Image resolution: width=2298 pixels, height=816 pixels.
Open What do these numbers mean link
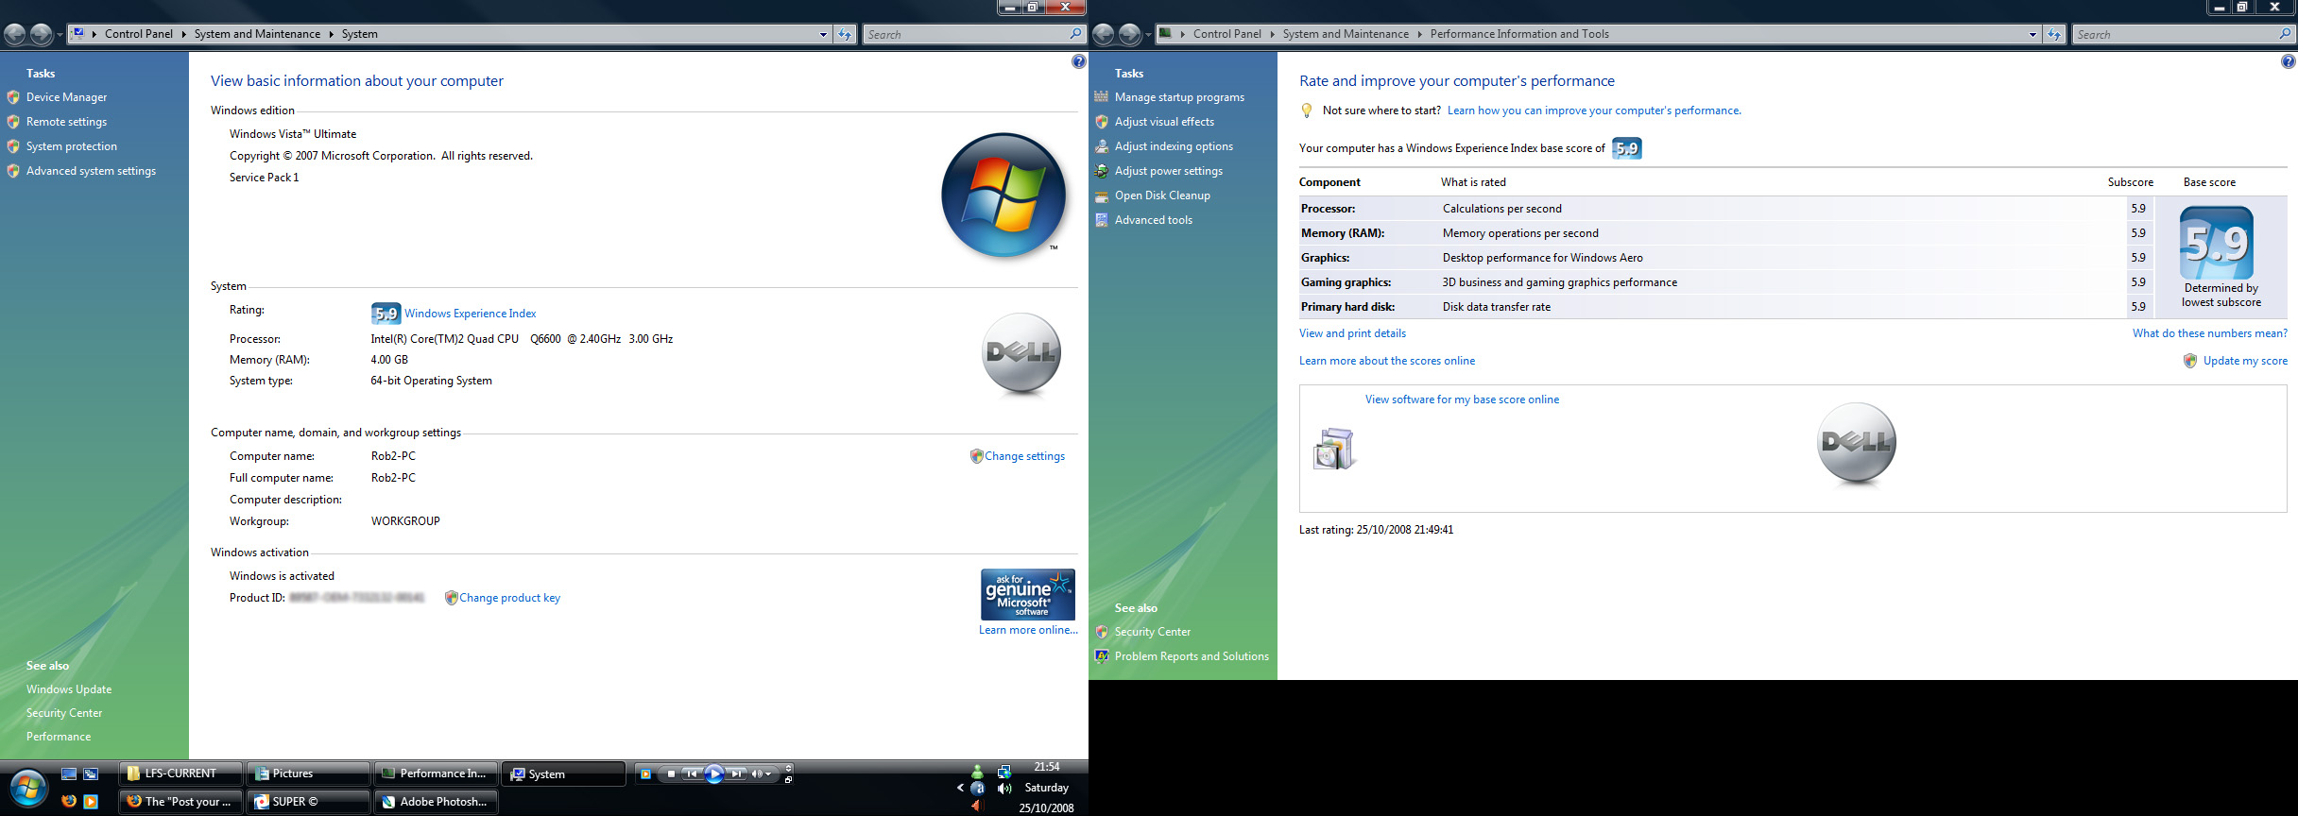click(x=2209, y=333)
